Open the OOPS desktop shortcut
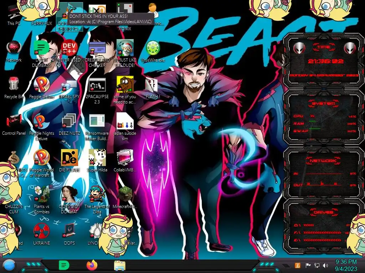This screenshot has height=273, width=365. [x=70, y=234]
